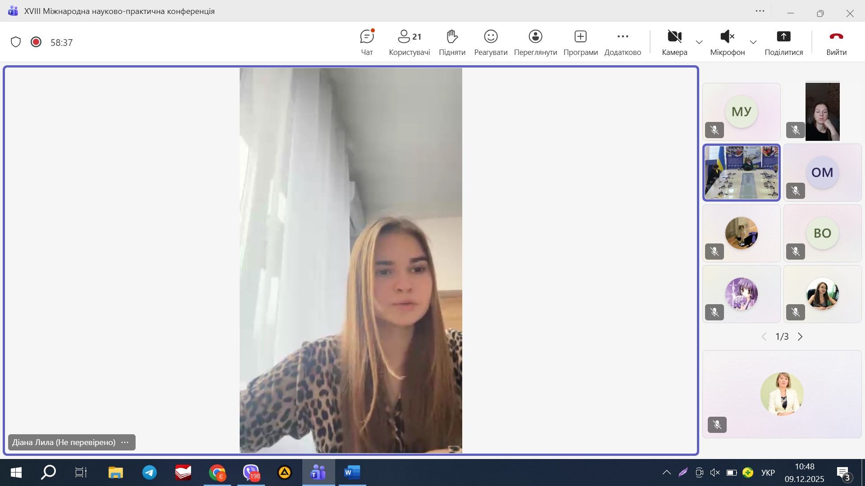Toggle Windows system volume mute icon
Viewport: 865px width, 486px height.
coord(715,472)
